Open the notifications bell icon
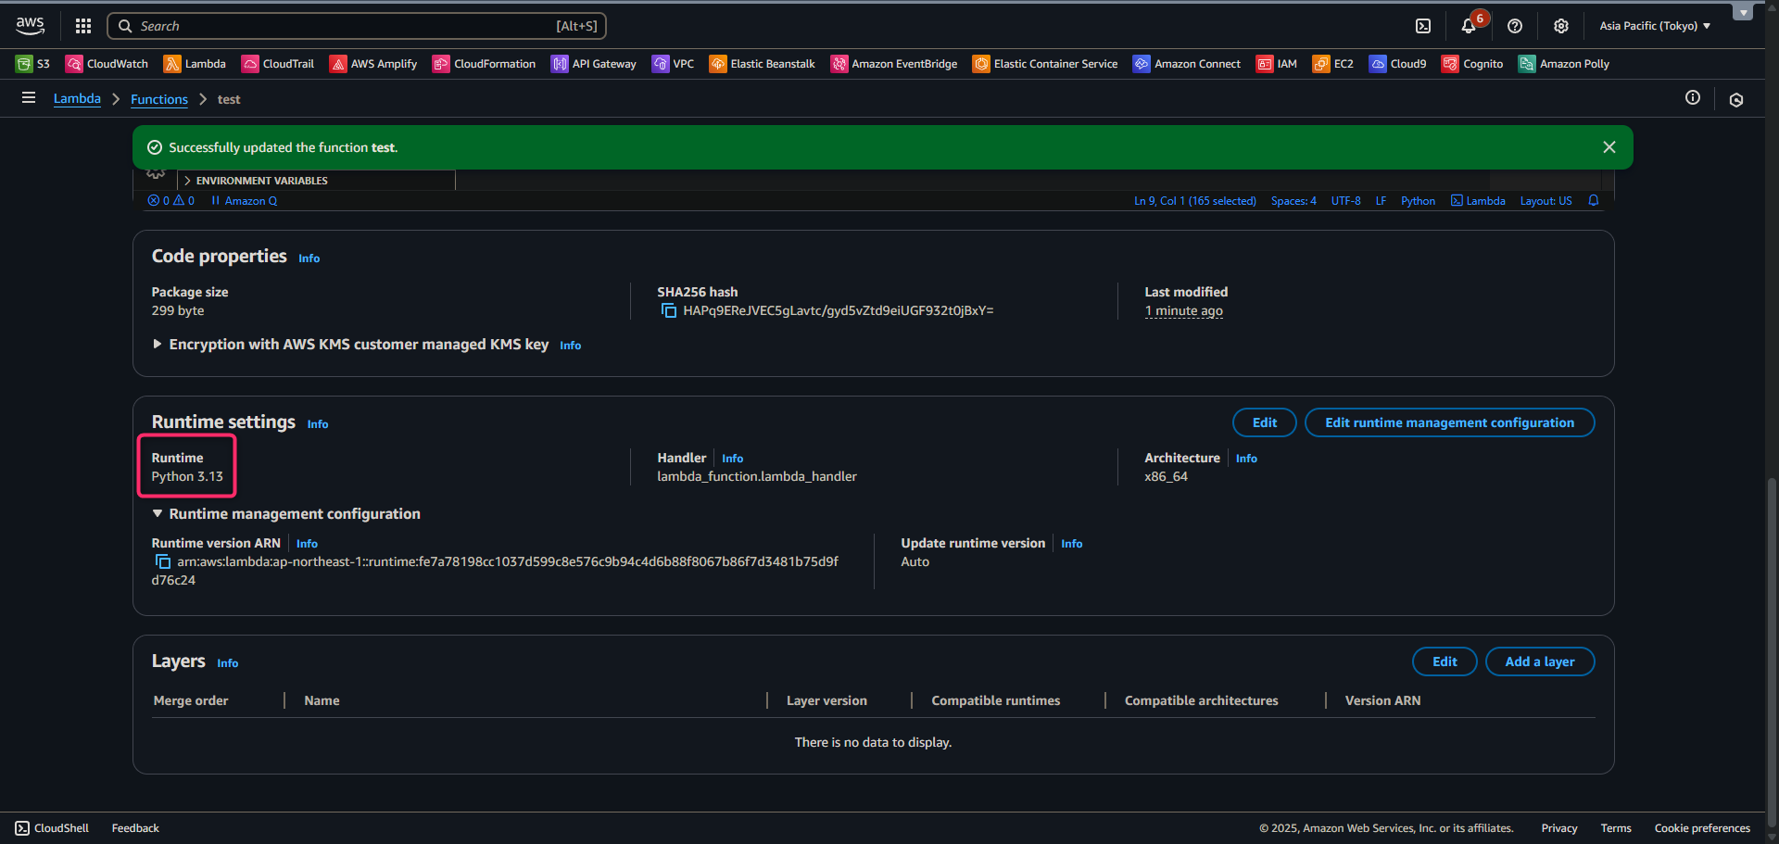 (1469, 26)
